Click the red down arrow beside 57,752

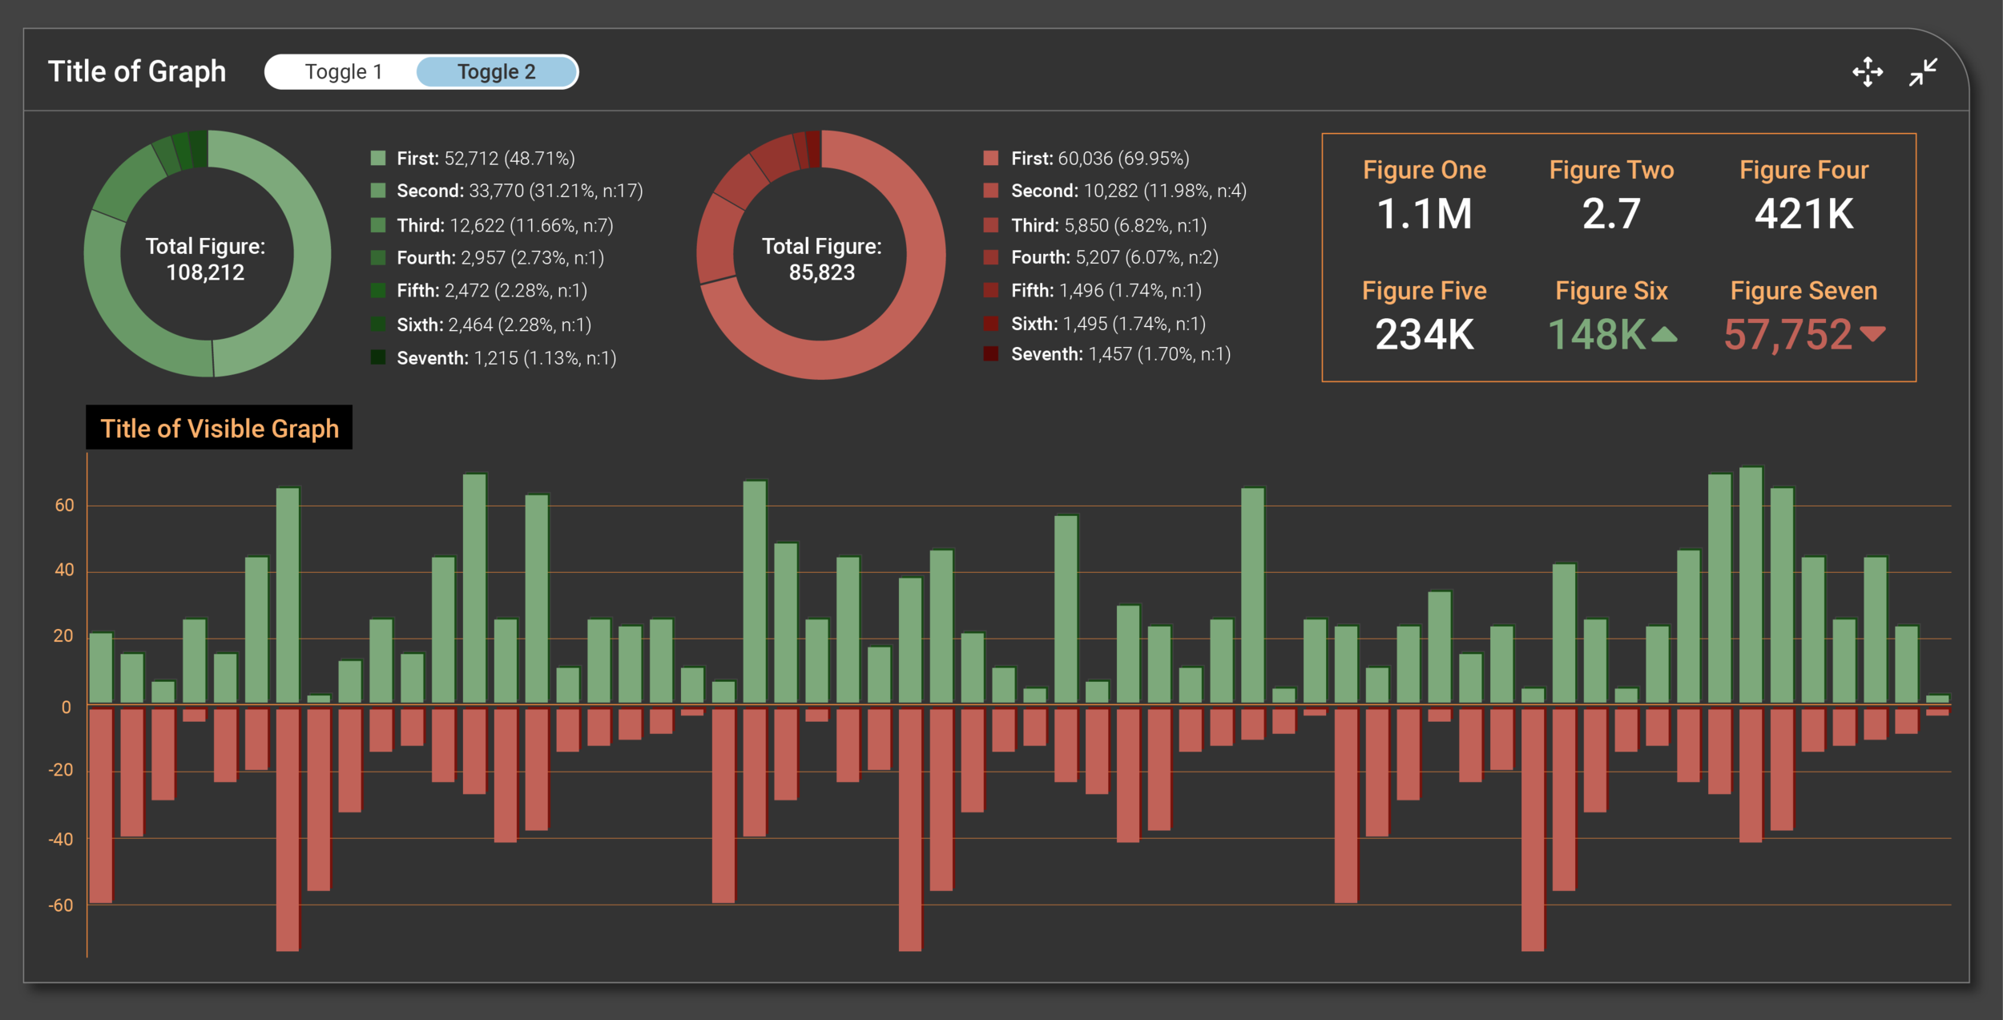1872,334
